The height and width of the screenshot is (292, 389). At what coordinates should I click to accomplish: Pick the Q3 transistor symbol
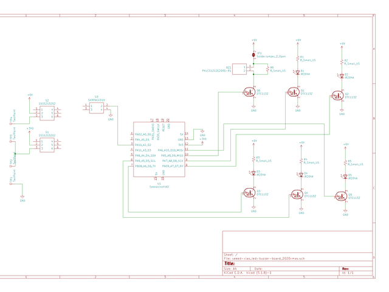(249, 193)
